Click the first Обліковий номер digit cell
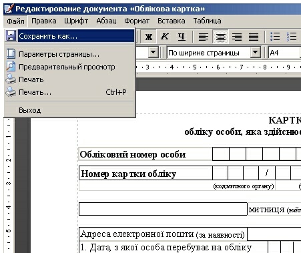Screen dimensions: 301x253 [221, 154]
